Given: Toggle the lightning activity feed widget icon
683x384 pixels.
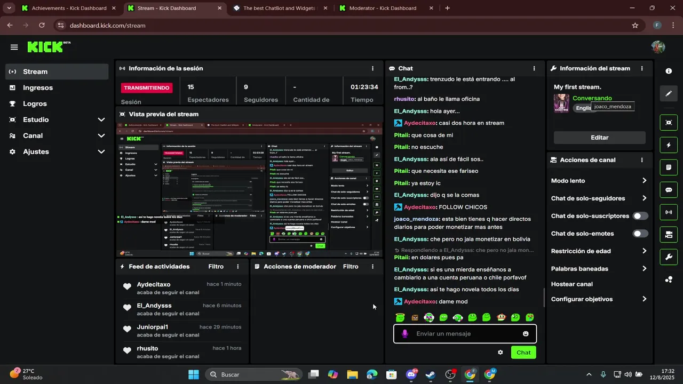Looking at the screenshot, I should (669, 145).
